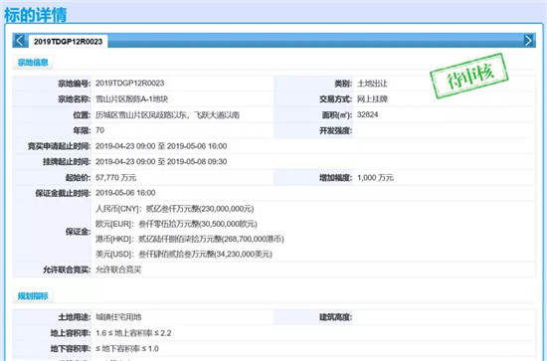This screenshot has height=361, width=547.
Task: Click the 允许联合竞买 value text
Action: 118,270
